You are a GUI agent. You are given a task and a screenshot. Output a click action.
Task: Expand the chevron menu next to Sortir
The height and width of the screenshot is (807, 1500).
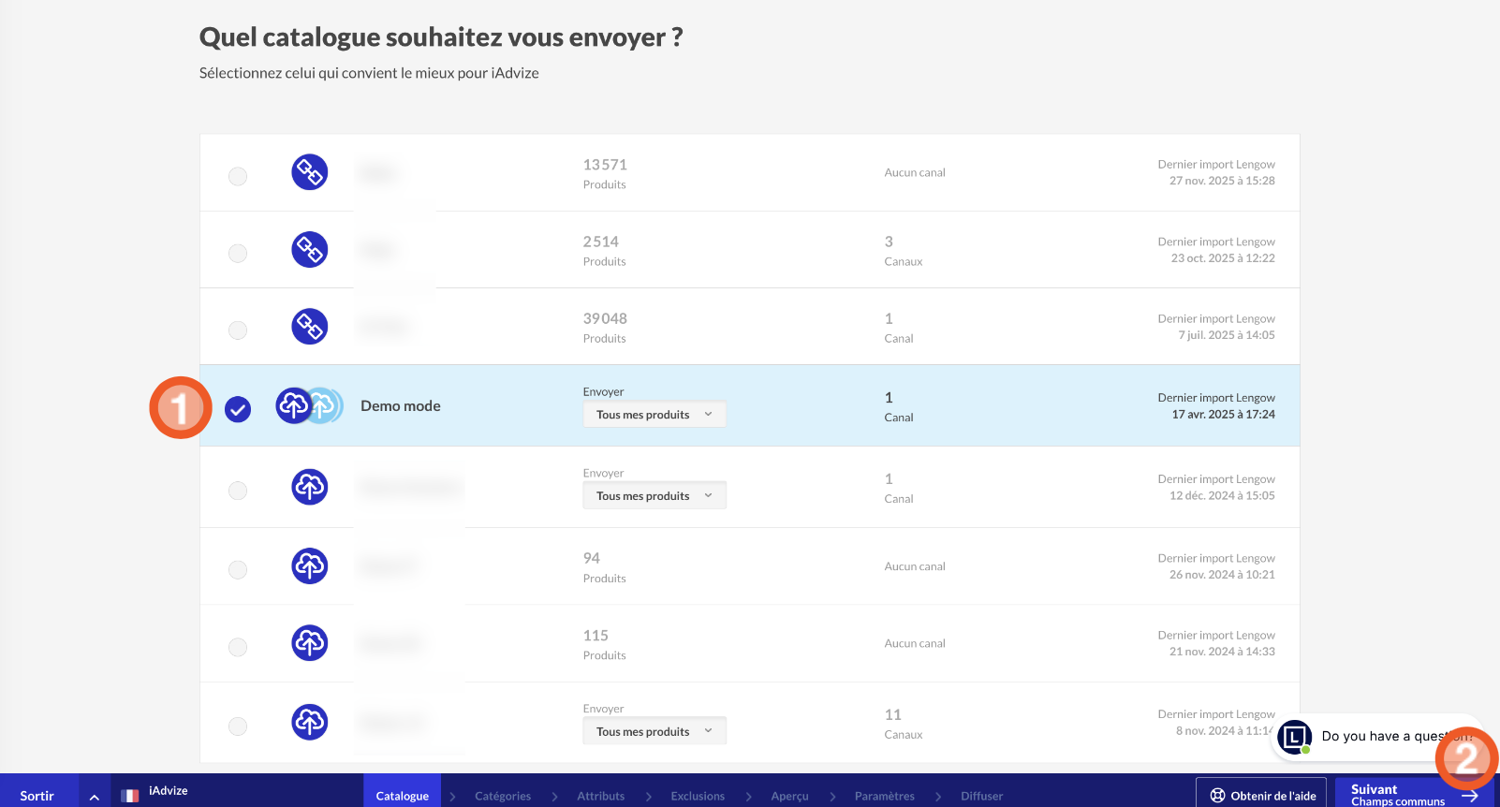(x=95, y=796)
